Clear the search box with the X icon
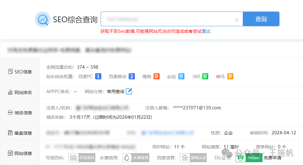This screenshot has width=303, height=165. (x=236, y=20)
